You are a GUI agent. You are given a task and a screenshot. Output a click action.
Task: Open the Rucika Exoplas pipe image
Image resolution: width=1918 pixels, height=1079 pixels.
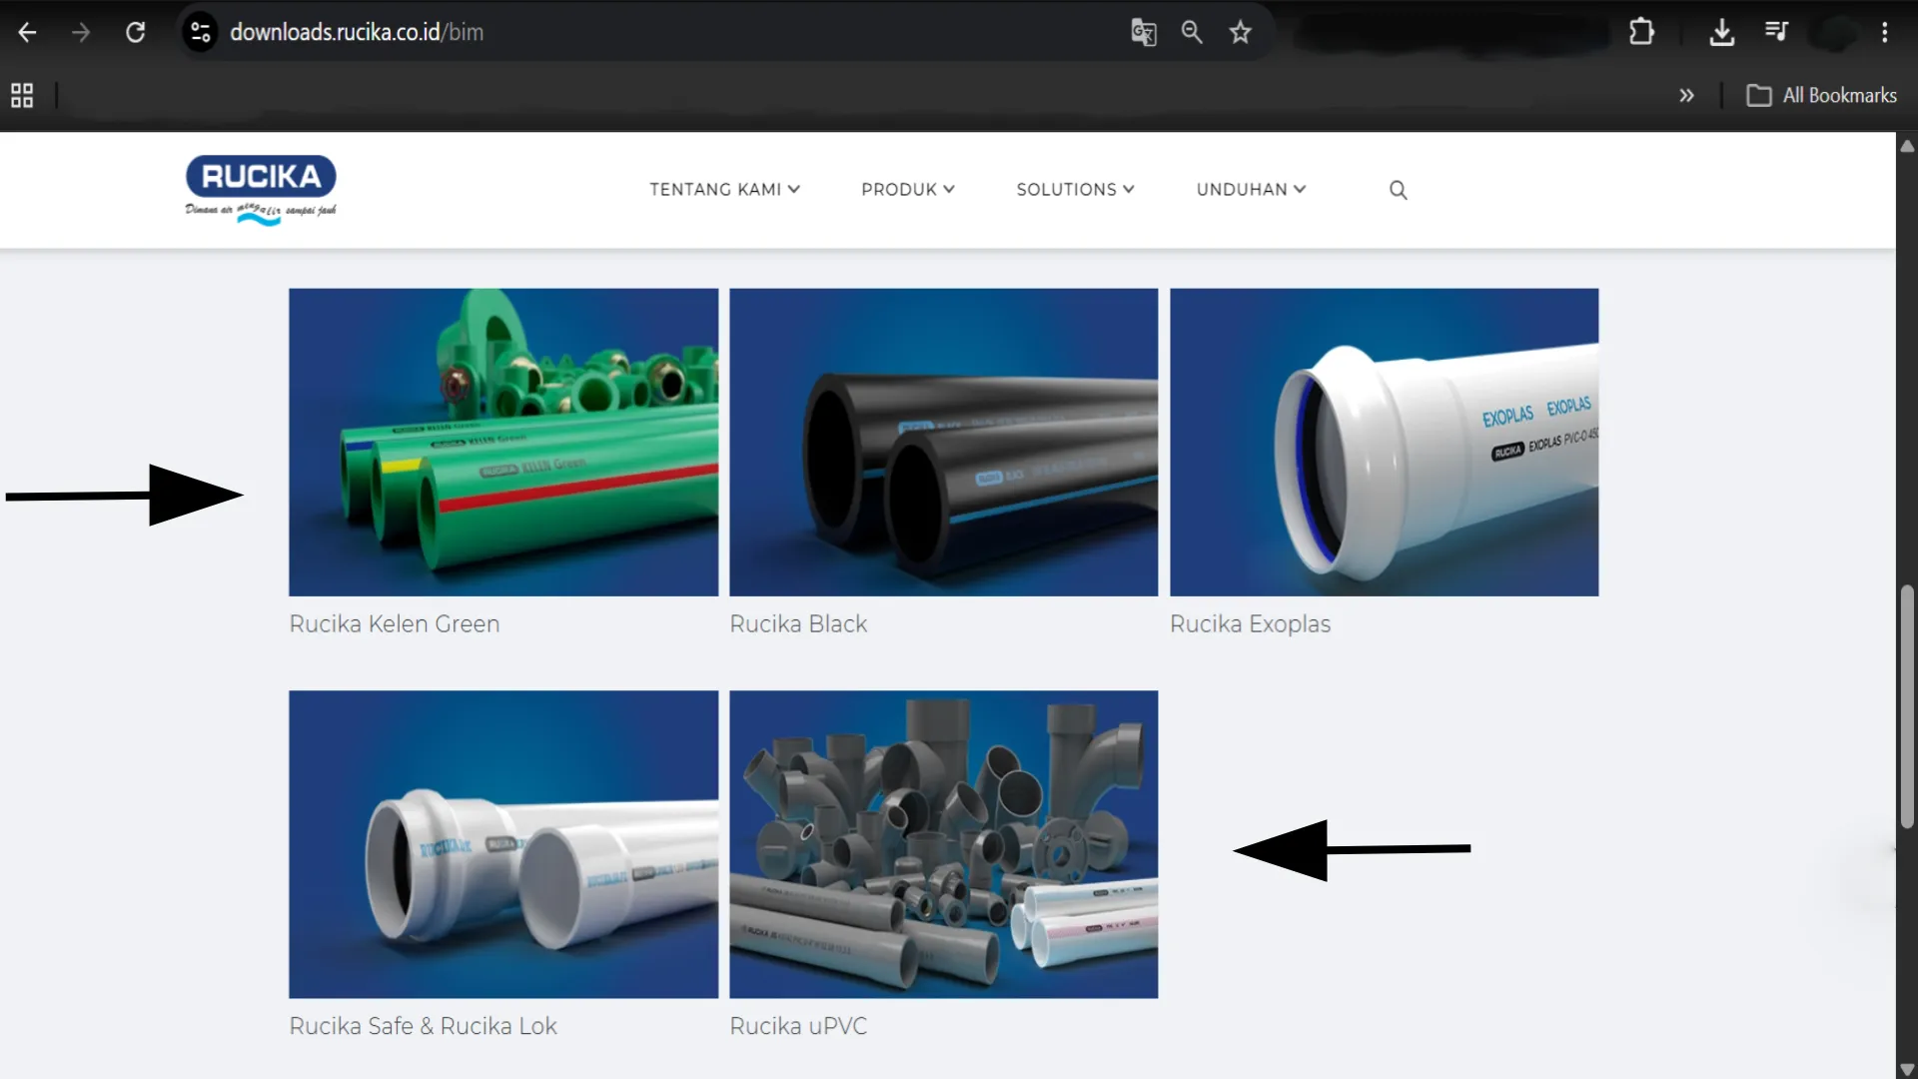(1384, 443)
